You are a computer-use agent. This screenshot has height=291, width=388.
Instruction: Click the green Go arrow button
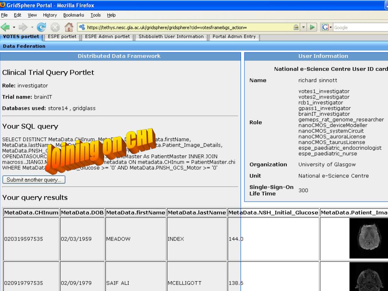click(x=312, y=27)
